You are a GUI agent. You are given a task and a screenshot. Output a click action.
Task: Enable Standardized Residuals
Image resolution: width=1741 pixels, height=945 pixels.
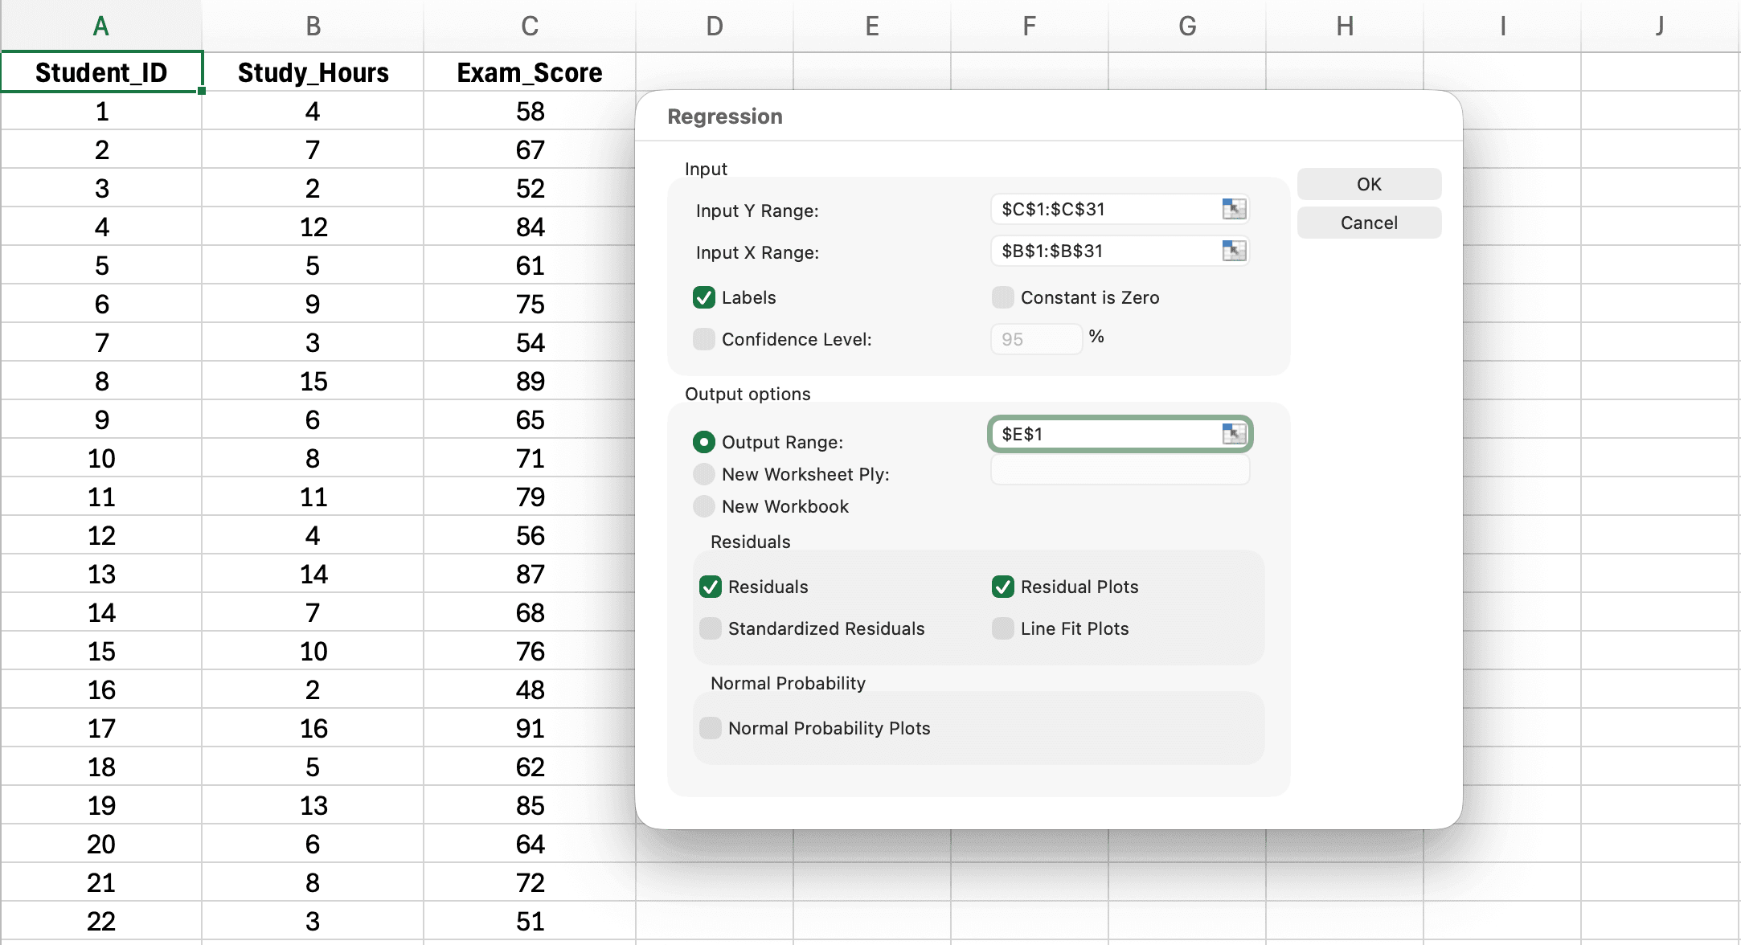[710, 628]
